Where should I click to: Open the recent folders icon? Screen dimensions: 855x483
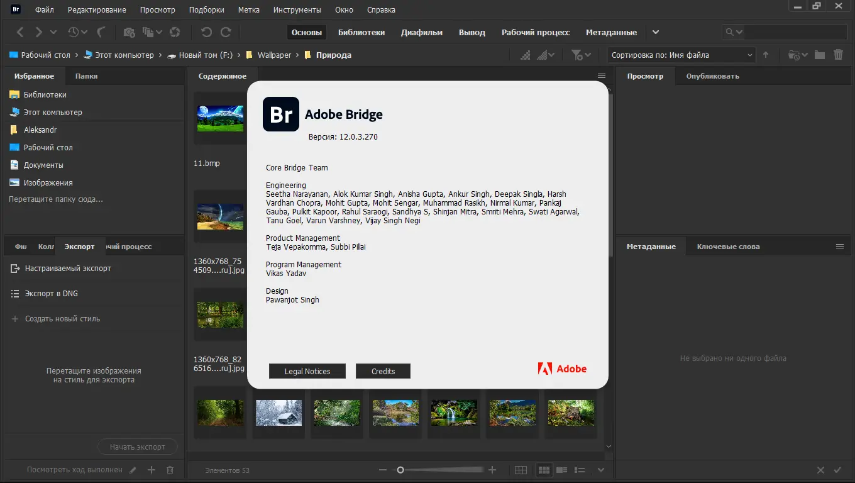797,55
